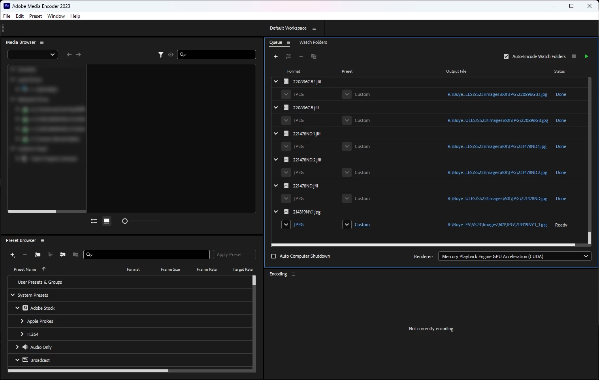This screenshot has height=380, width=599.
Task: Sort presets by Preset Name column
Action: 25,269
